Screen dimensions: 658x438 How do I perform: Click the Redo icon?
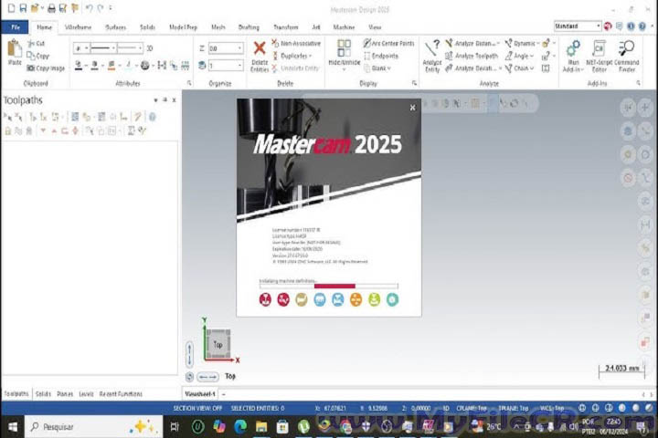101,8
